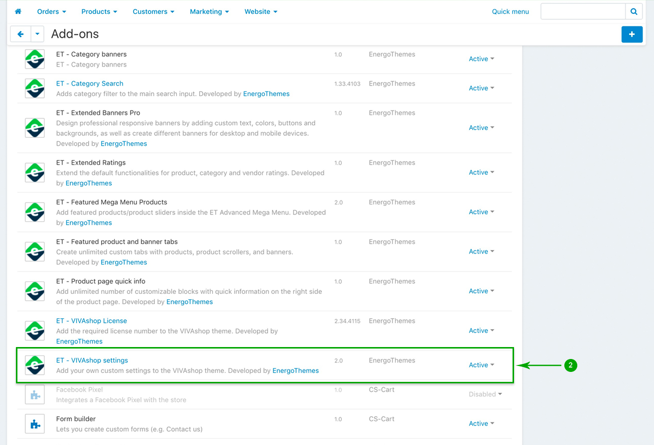Viewport: 654px width, 445px height.
Task: Open status dropdown for ET - Extended Ratings
Action: [481, 173]
